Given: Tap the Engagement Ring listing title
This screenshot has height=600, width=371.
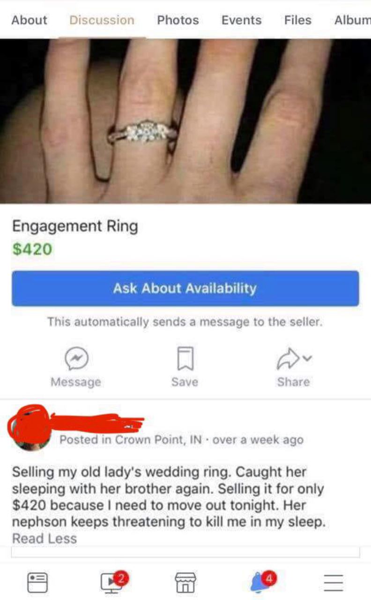Looking at the screenshot, I should click(x=75, y=226).
